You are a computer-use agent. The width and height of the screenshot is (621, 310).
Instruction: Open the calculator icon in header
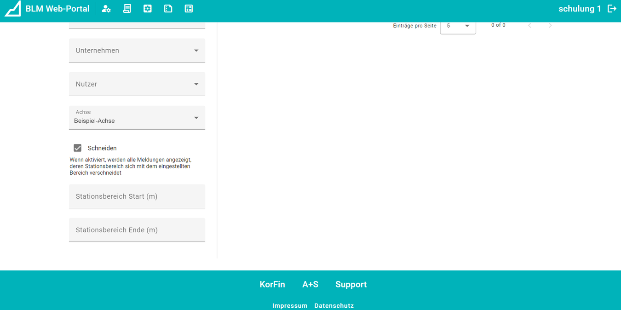pos(189,9)
